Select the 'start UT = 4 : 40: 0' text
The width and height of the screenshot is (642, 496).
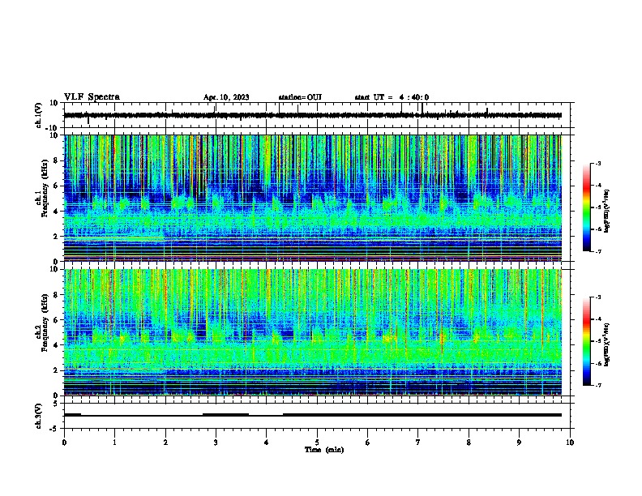[392, 97]
